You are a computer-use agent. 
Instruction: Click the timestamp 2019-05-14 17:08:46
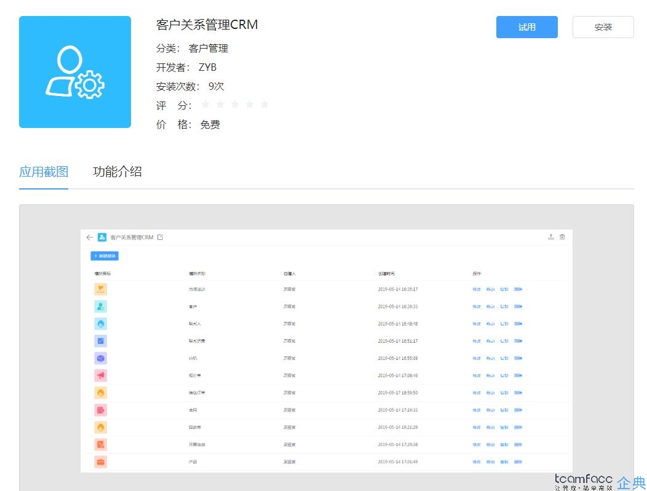(x=398, y=376)
